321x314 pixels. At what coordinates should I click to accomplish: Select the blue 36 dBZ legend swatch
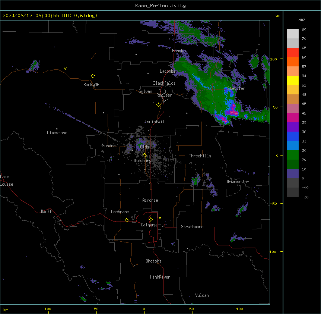pos(293,136)
